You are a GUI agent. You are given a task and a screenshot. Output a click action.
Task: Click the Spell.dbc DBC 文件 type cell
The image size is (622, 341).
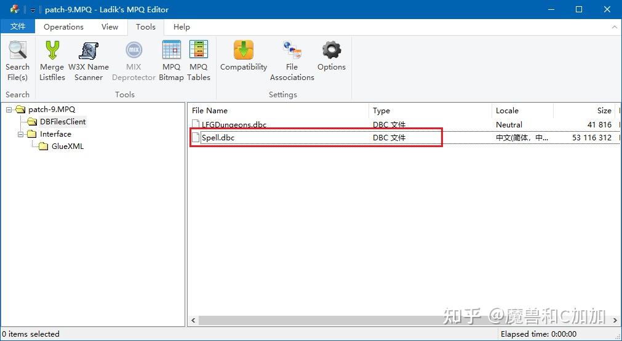389,138
